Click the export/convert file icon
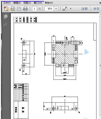Image resolution: width=101 pixels, height=119 pixels. point(13,9)
